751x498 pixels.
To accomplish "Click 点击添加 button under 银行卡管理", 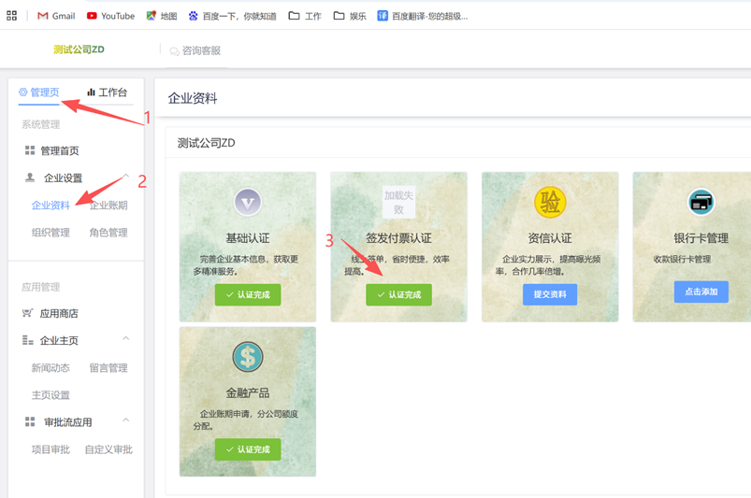I will (x=700, y=292).
